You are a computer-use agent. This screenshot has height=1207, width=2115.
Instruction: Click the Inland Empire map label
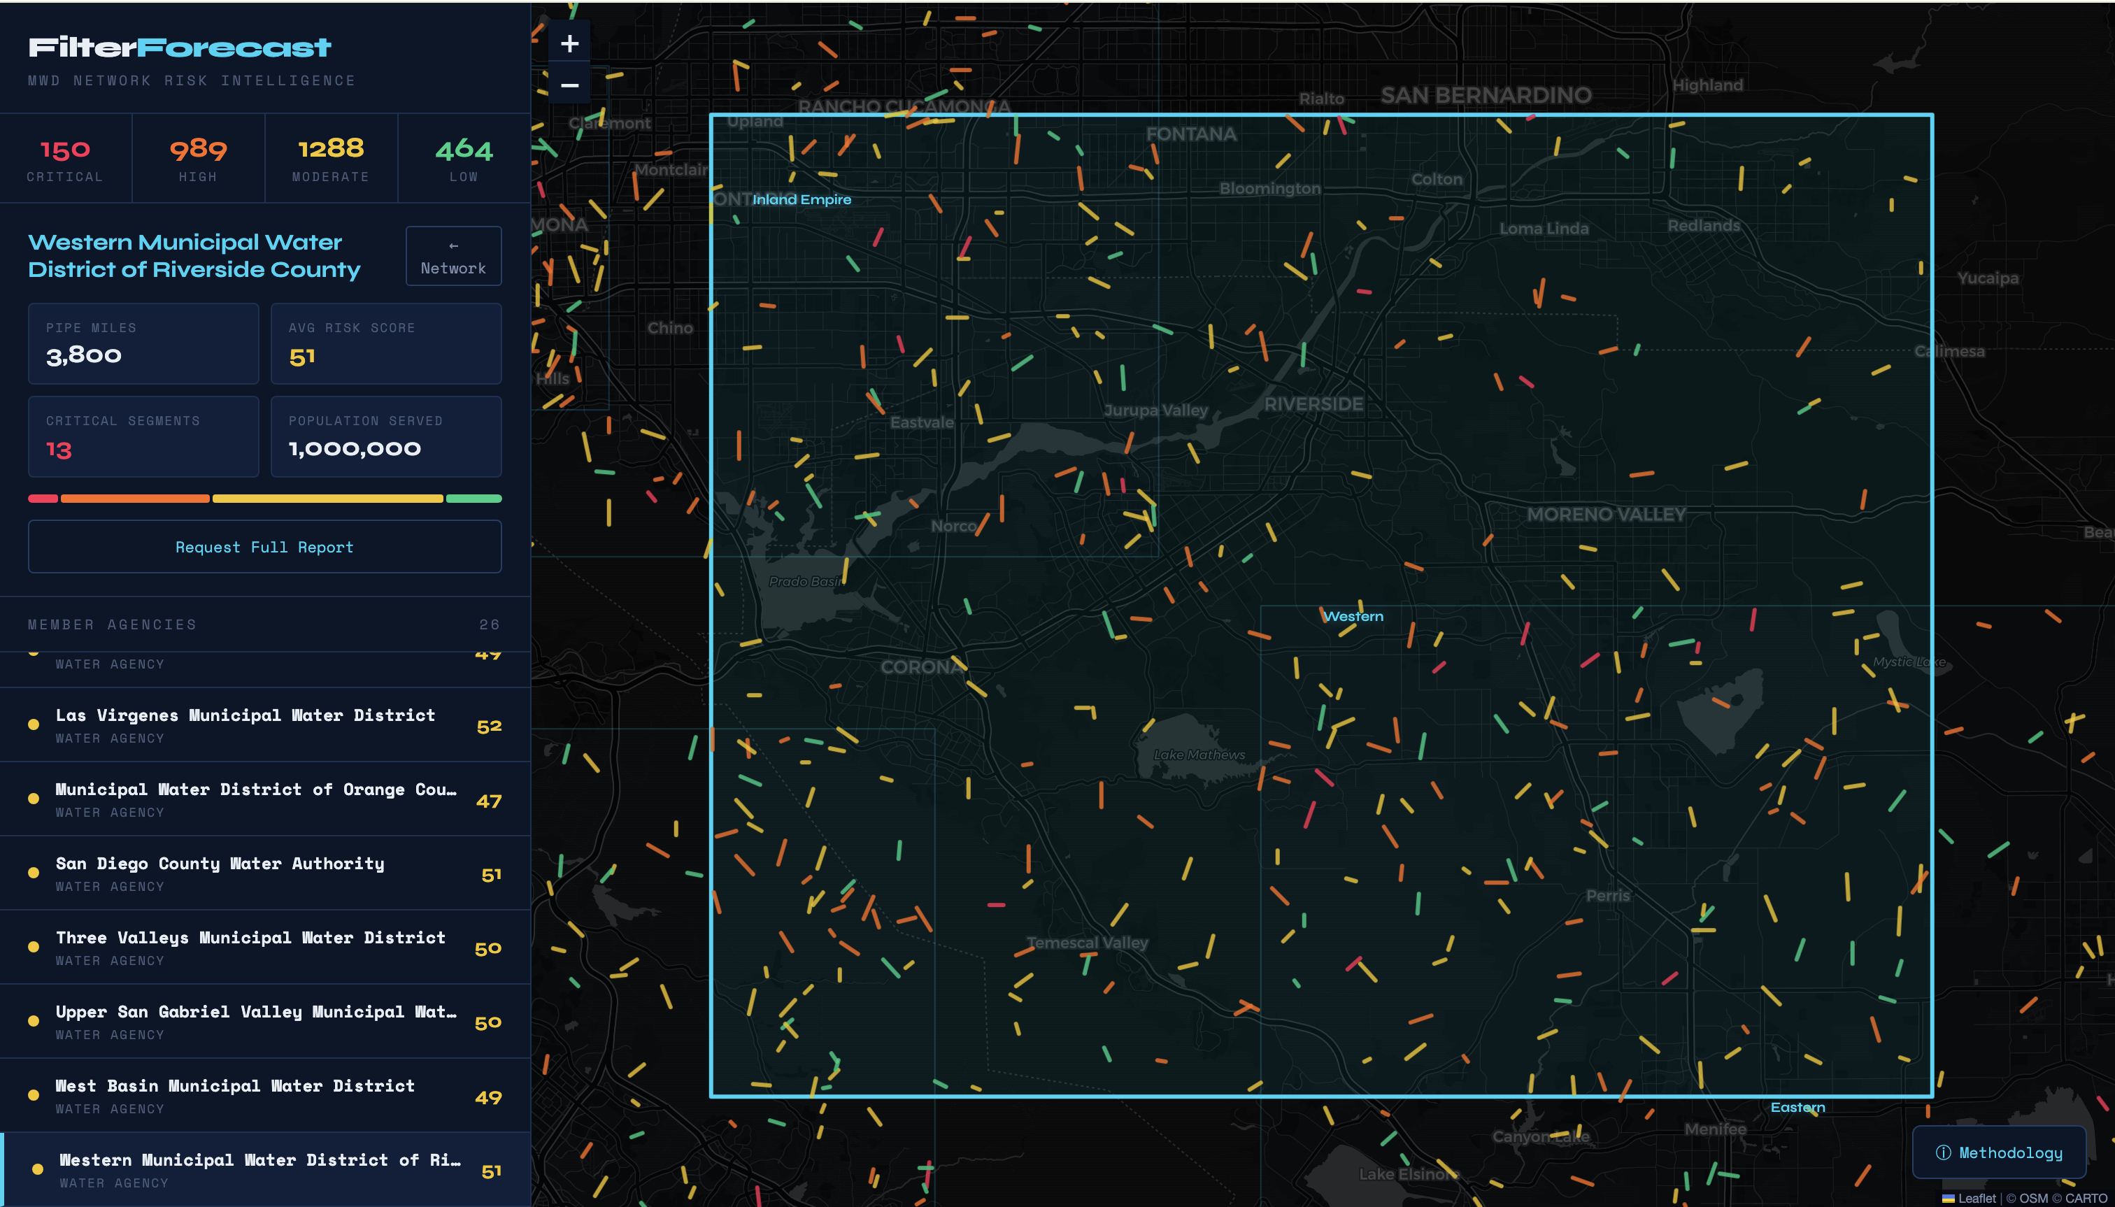click(802, 199)
